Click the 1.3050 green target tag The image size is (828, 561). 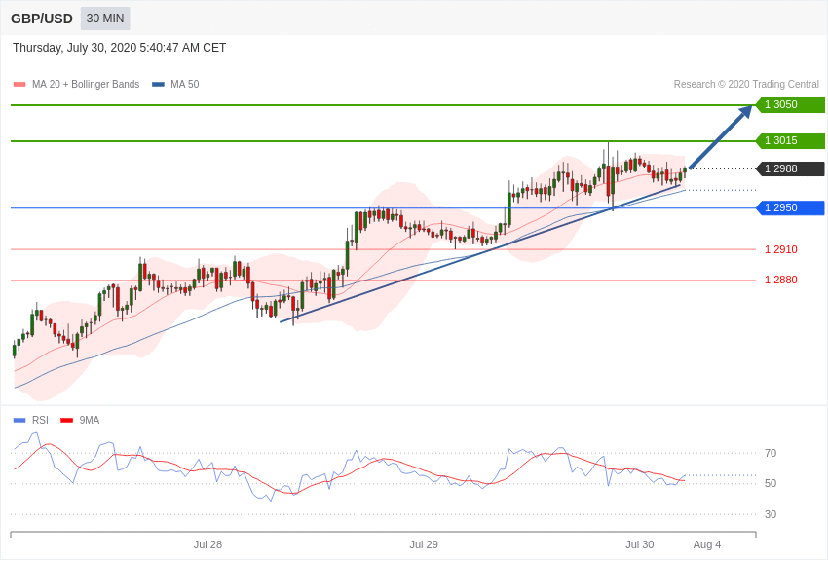click(789, 104)
